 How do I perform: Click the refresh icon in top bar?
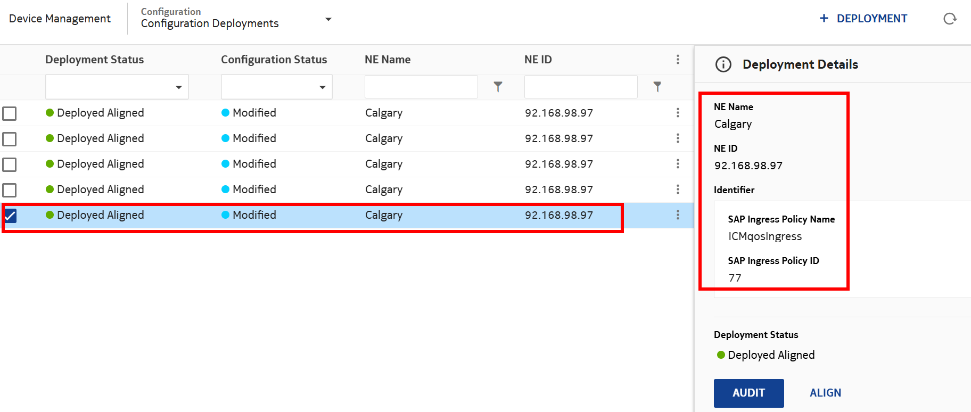[x=950, y=19]
